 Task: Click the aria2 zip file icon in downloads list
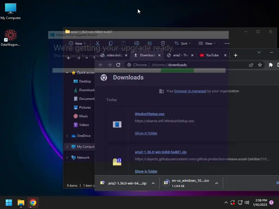click(x=117, y=162)
